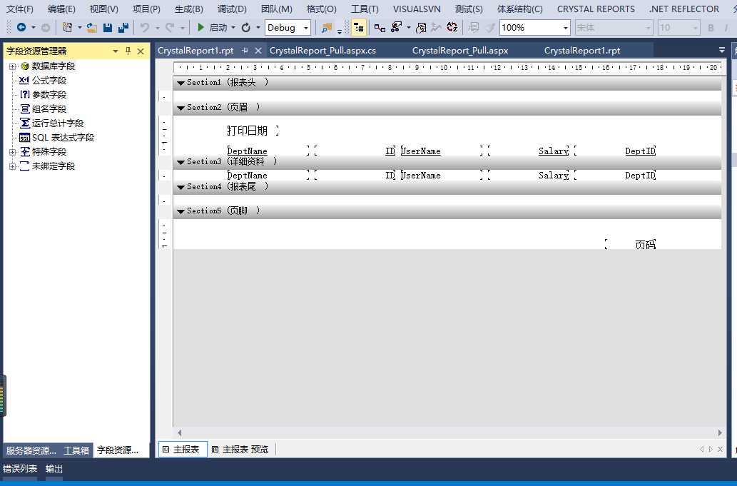This screenshot has height=486, width=737.
Task: Click the new project icon
Action: 67,28
